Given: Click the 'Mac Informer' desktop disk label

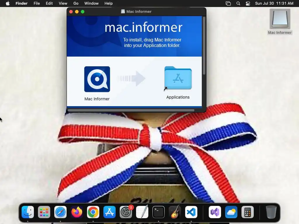Looking at the screenshot, I should [280, 33].
